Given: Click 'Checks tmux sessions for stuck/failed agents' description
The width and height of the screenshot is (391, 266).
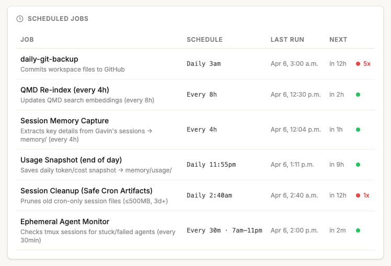Looking at the screenshot, I should [98, 236].
